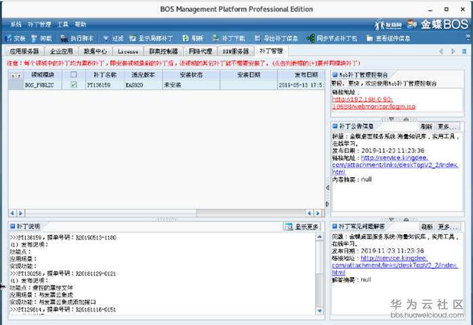Click level 1 tree expand button in the table corner
Image resolution: width=473 pixels, height=325 pixels.
[x=13, y=76]
